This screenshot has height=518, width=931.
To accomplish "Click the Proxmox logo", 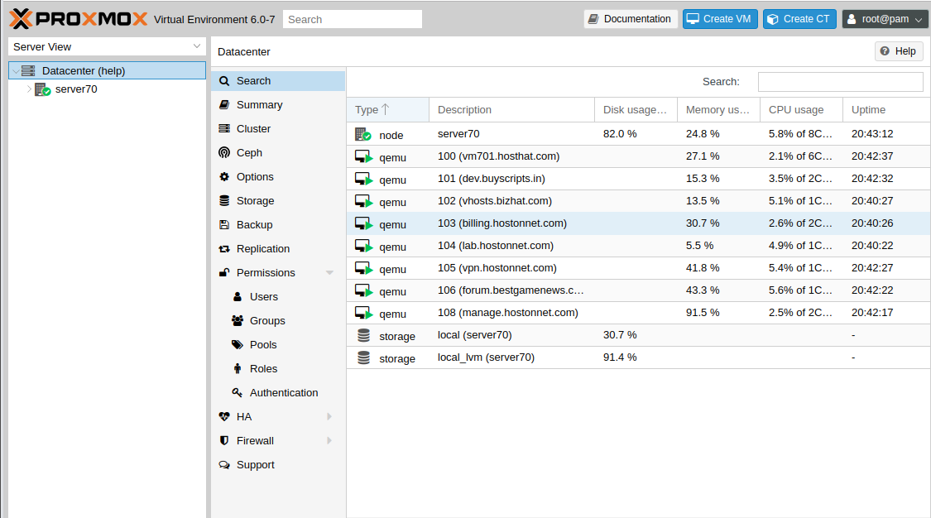I will 79,19.
